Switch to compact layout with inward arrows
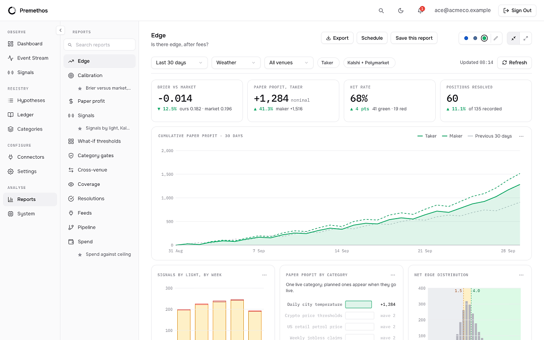Screen dimensions: 544x340 pyautogui.click(x=513, y=38)
